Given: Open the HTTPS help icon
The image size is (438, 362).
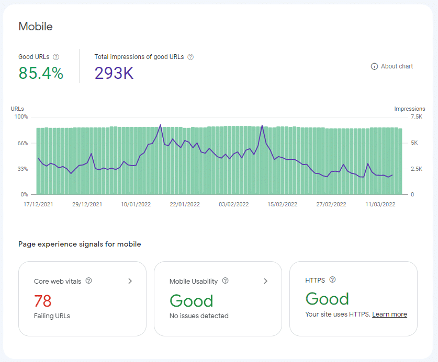Looking at the screenshot, I should (x=331, y=280).
